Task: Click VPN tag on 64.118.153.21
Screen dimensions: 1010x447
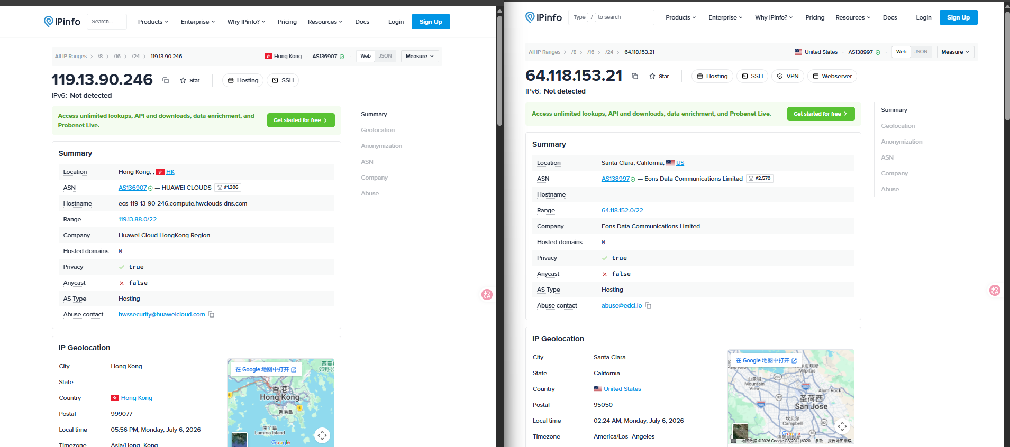Action: [x=787, y=76]
